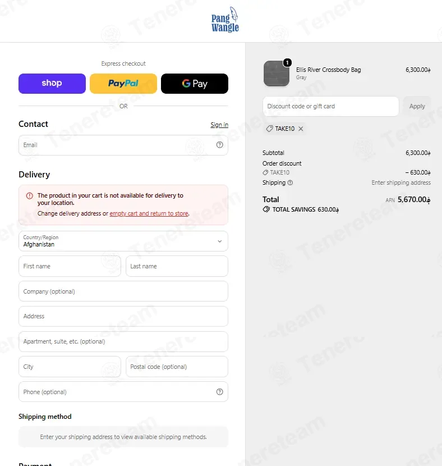Focus the Discount code or gift card field
The width and height of the screenshot is (442, 466).
coord(331,106)
